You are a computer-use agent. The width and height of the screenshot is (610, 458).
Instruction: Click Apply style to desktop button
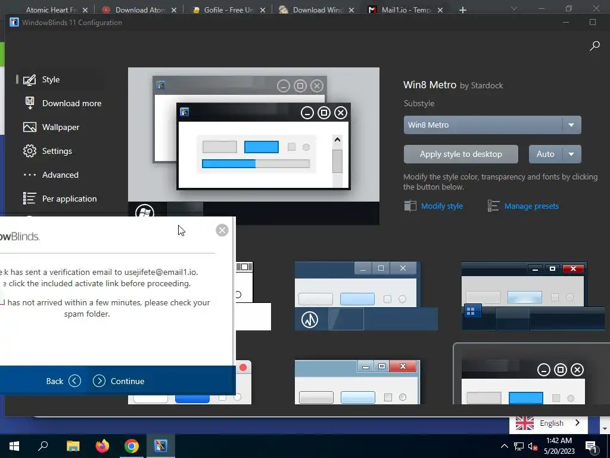click(460, 154)
